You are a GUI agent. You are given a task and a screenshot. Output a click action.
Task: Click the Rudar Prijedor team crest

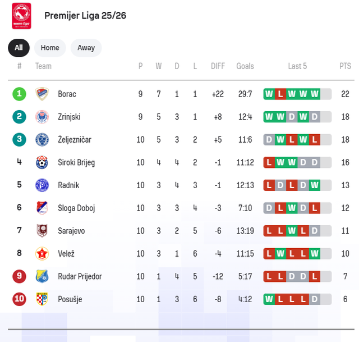[x=42, y=276]
